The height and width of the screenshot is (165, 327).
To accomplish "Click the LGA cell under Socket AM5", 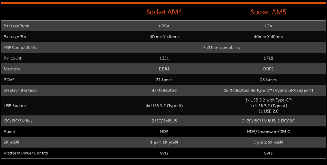I will [x=268, y=26].
